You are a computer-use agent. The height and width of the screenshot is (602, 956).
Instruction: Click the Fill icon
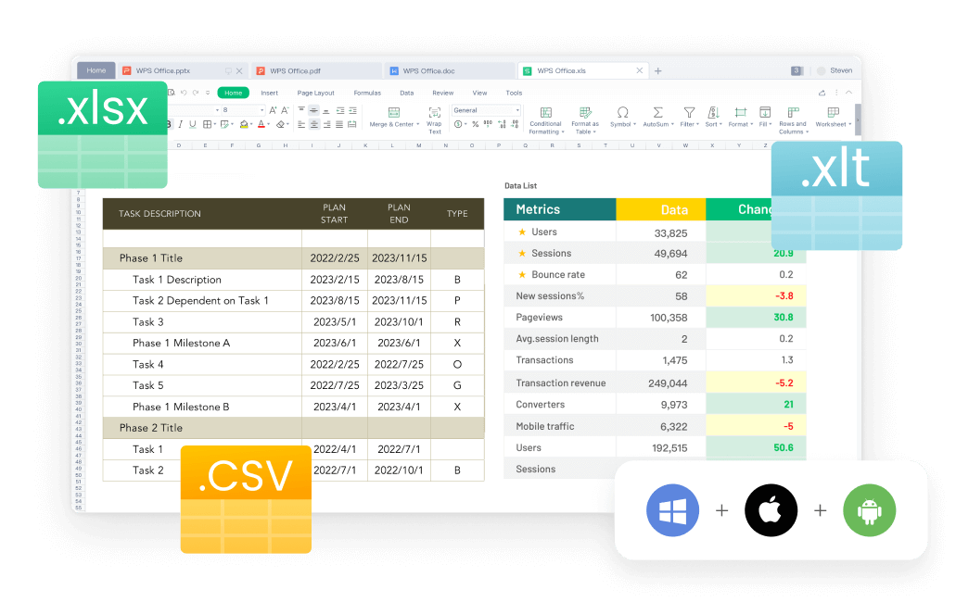765,113
